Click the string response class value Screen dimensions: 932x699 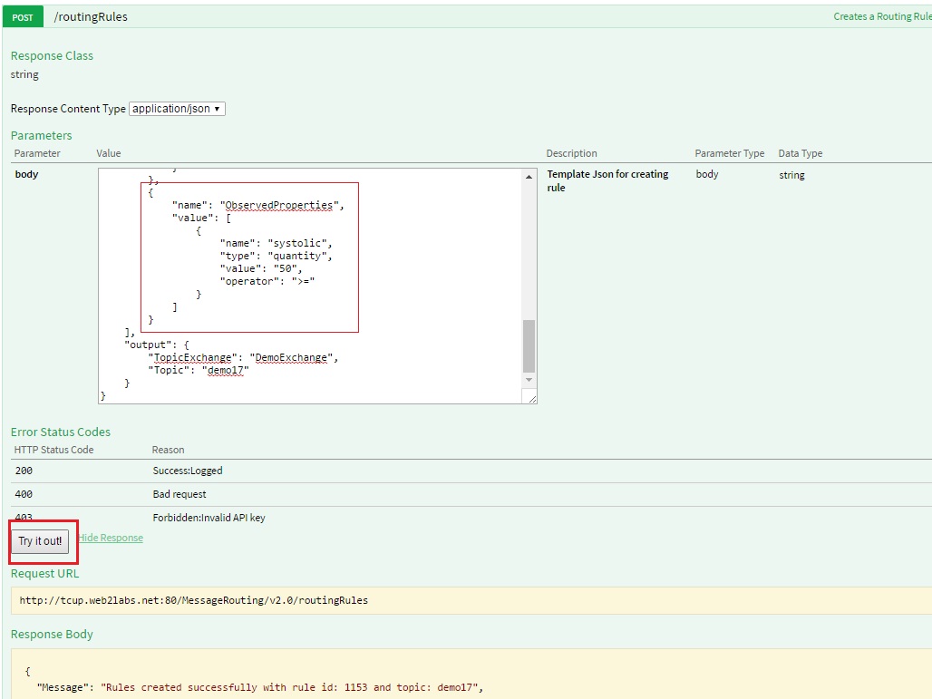click(24, 75)
